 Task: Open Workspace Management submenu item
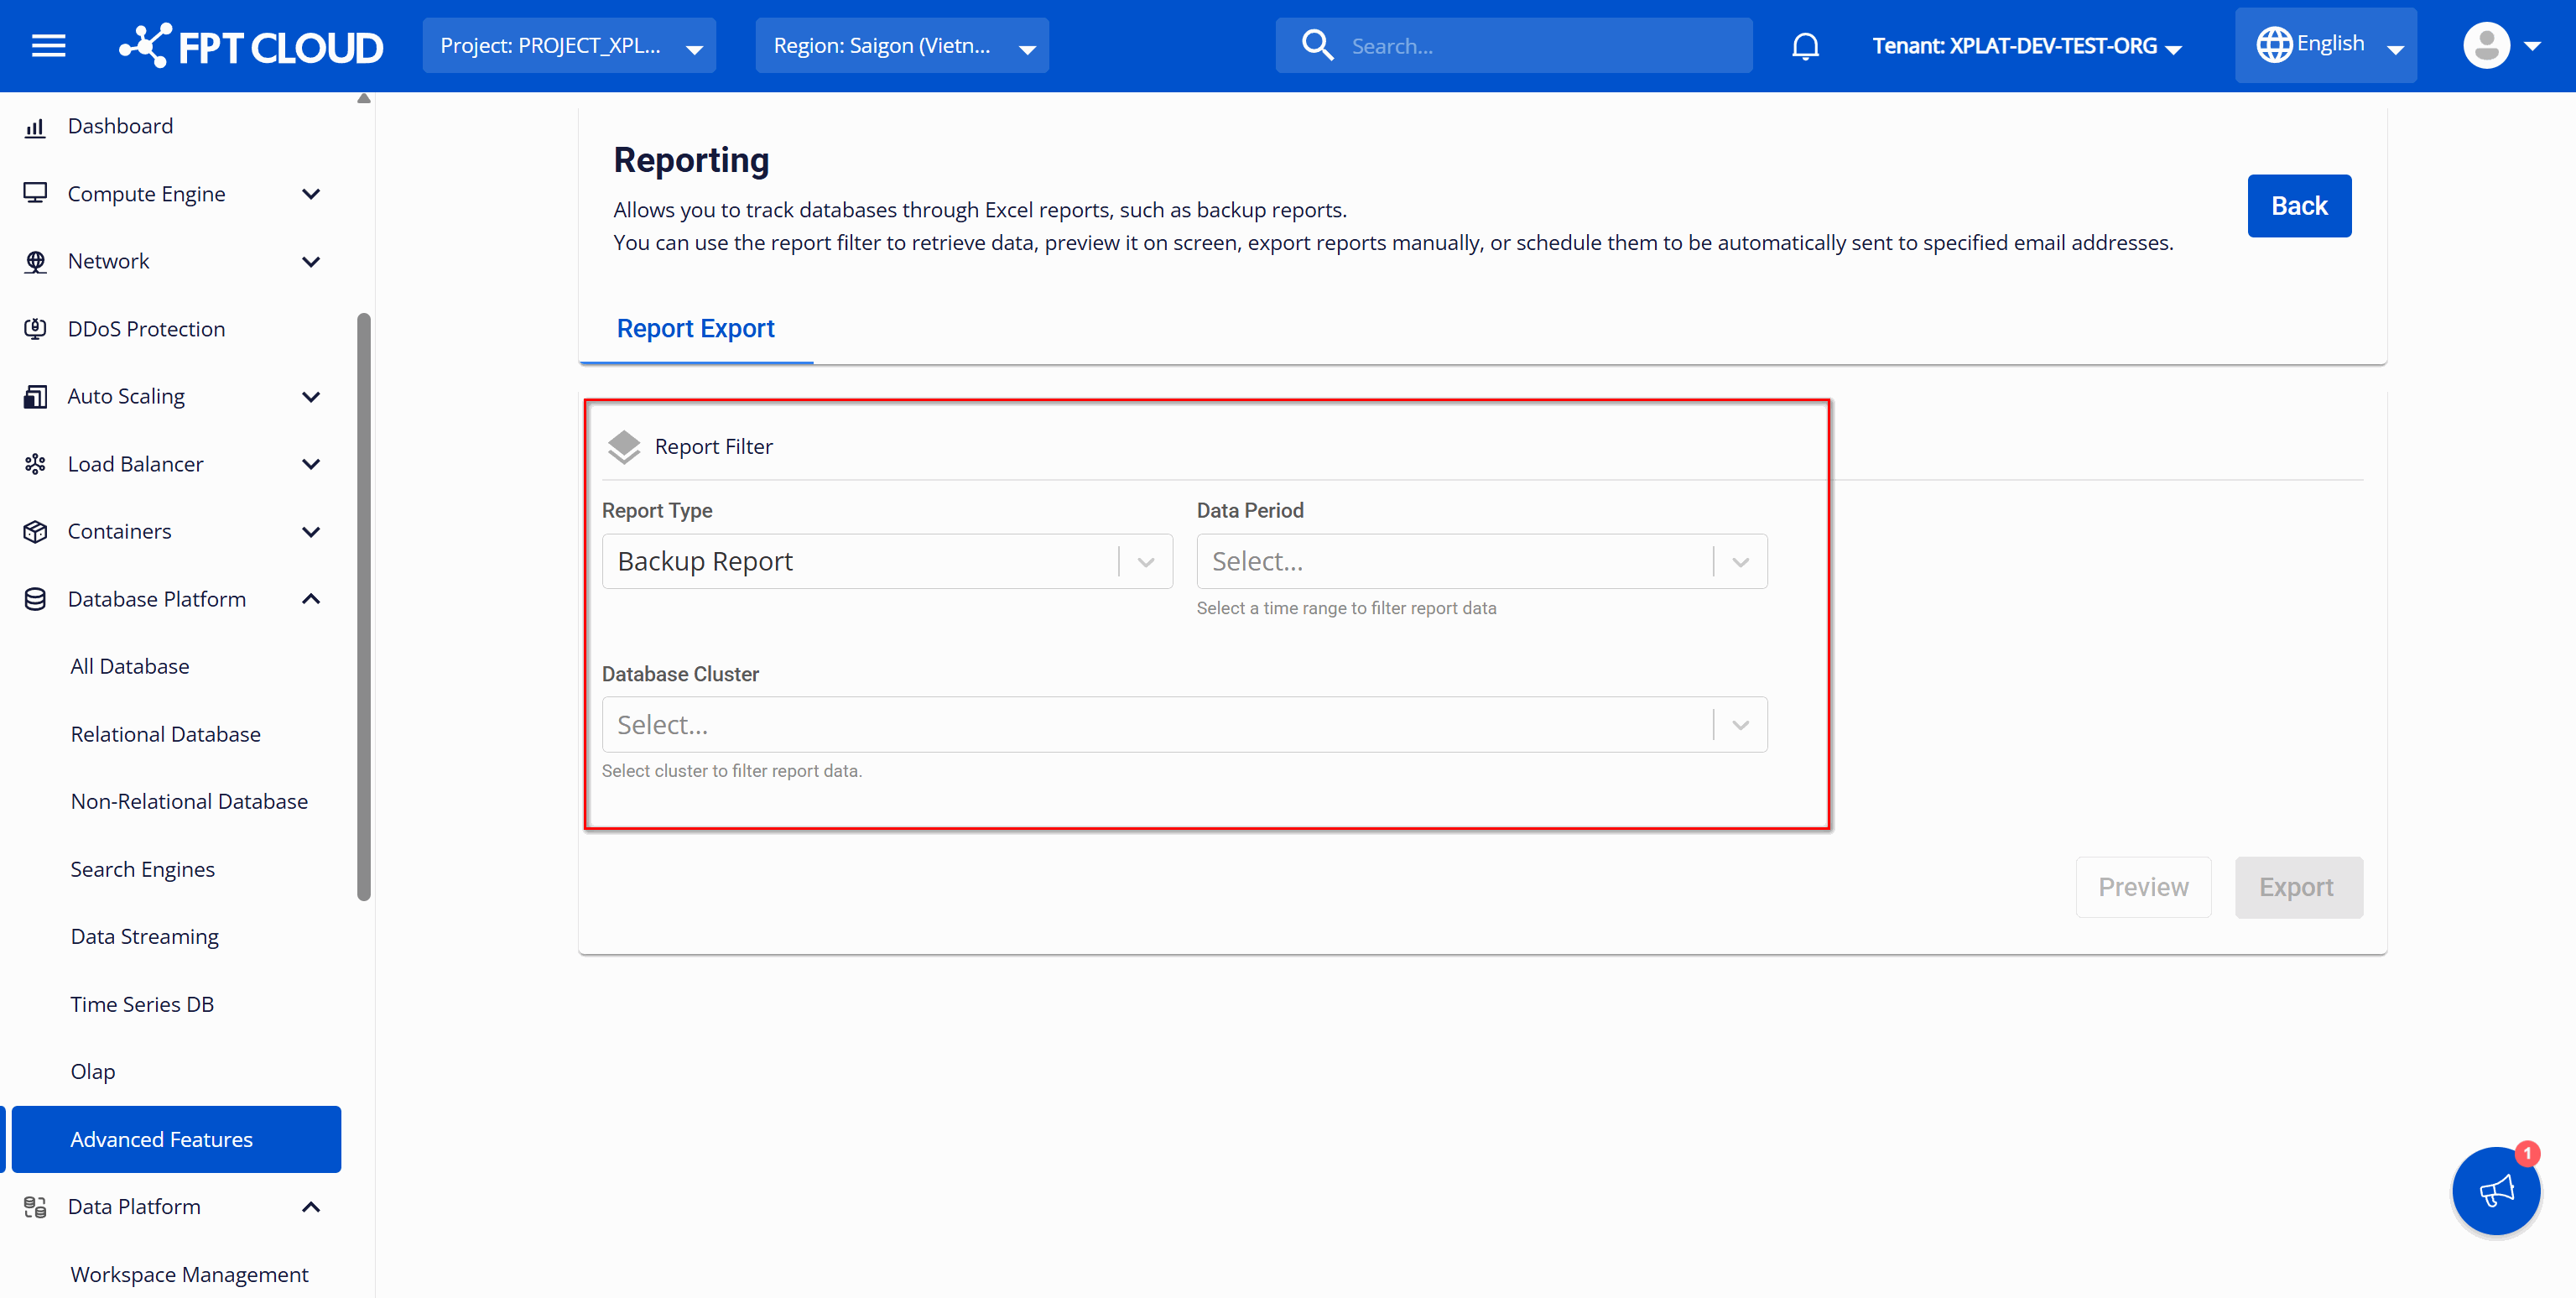[189, 1274]
